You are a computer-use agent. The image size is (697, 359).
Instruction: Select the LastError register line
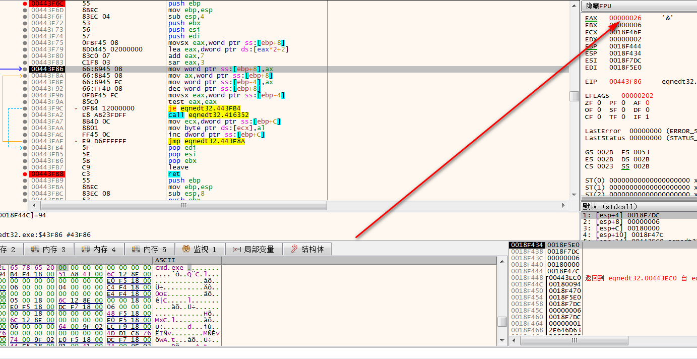pos(641,131)
